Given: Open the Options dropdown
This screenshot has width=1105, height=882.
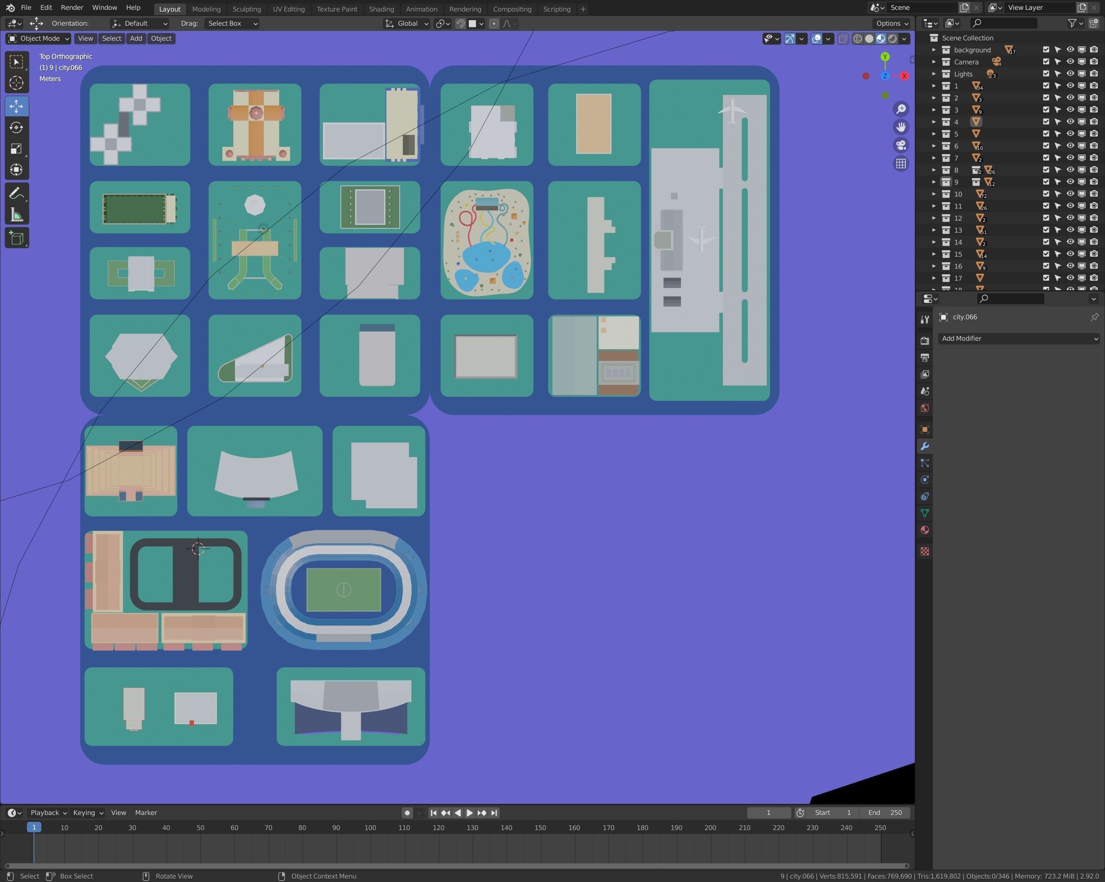Looking at the screenshot, I should 892,24.
